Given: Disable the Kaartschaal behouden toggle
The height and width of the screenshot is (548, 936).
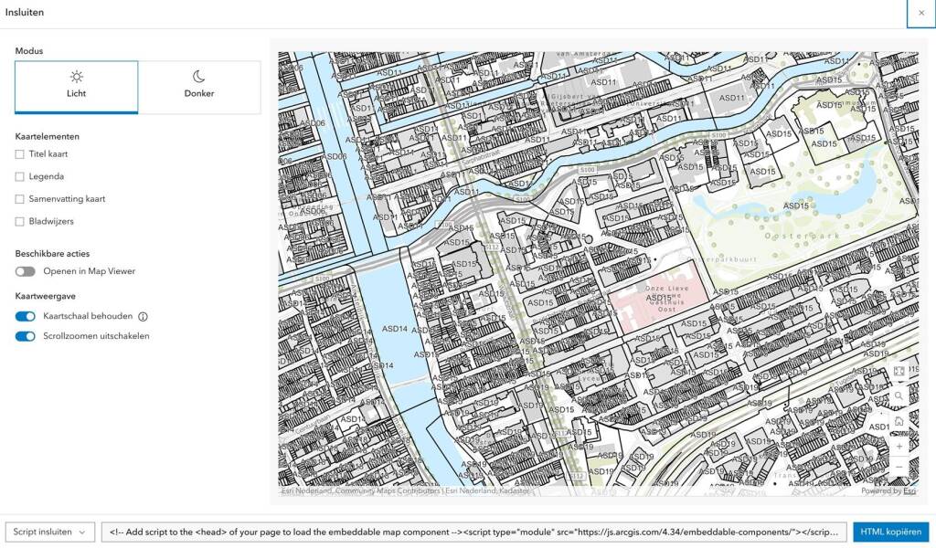Looking at the screenshot, I should [26, 316].
